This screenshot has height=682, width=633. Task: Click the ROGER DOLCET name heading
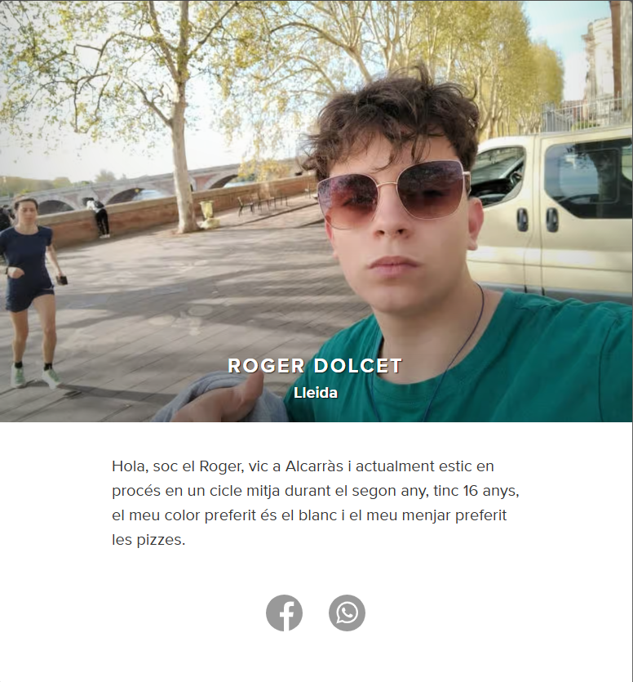(x=316, y=366)
